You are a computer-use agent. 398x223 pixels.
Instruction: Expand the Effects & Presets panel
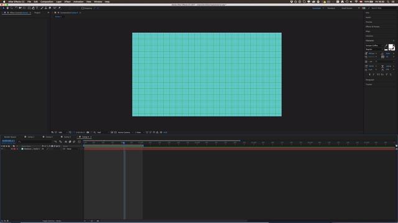[x=373, y=27]
